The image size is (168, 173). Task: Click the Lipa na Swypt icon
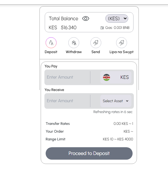pos(121,43)
